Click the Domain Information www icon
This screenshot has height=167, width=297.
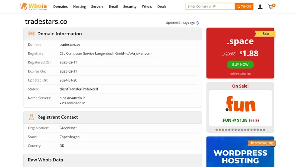pyautogui.click(x=32, y=34)
